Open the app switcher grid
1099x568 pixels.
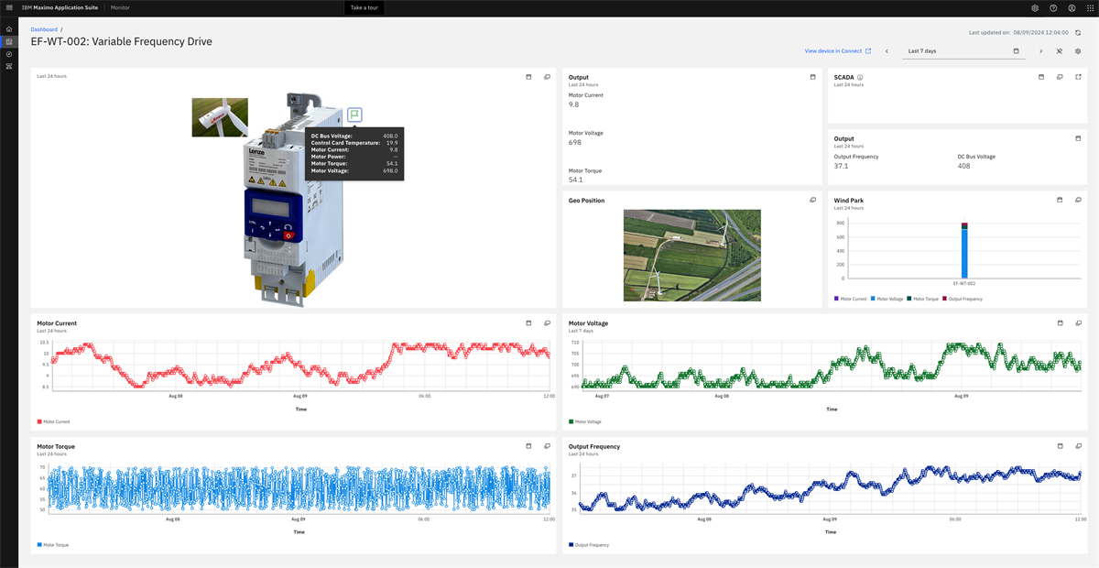(x=1090, y=7)
